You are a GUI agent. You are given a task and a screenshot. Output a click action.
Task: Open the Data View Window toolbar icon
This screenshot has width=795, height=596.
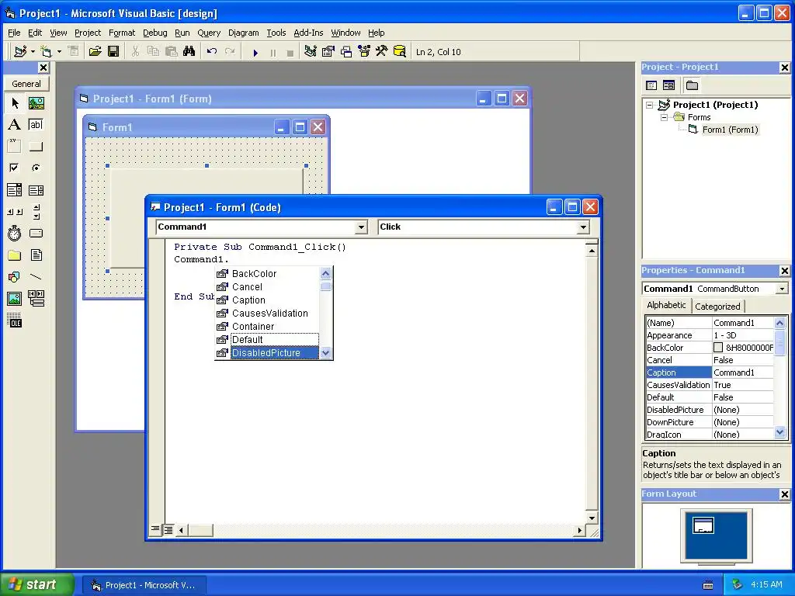click(400, 52)
